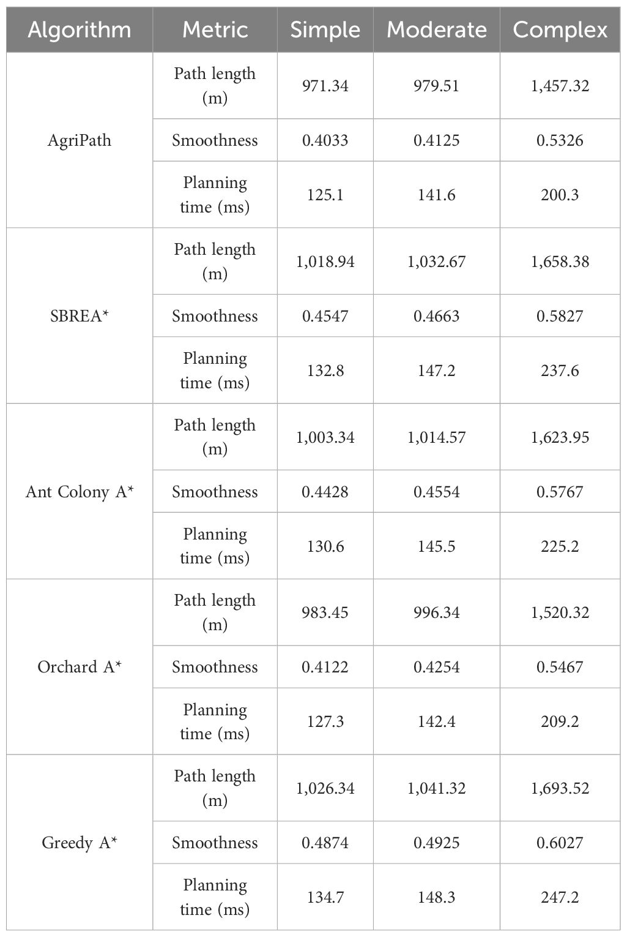627x937 pixels.
Task: Click the 0.4925 smoothness value
Action: (x=437, y=843)
